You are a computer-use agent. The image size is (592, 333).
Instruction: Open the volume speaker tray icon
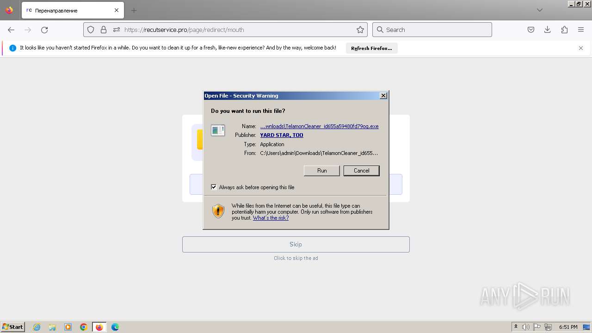526,327
